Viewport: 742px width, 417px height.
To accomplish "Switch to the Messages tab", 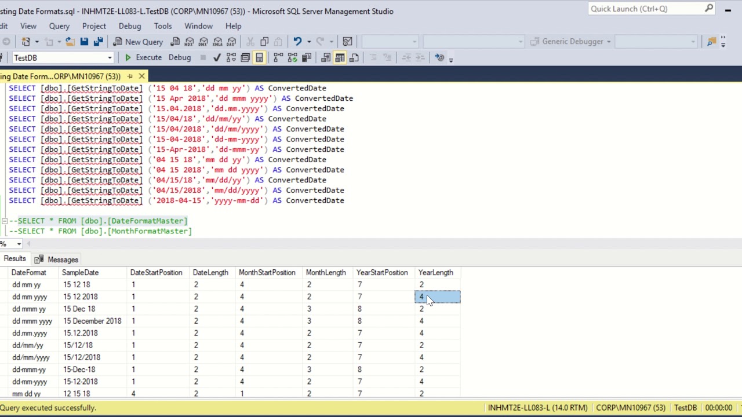I will click(57, 259).
